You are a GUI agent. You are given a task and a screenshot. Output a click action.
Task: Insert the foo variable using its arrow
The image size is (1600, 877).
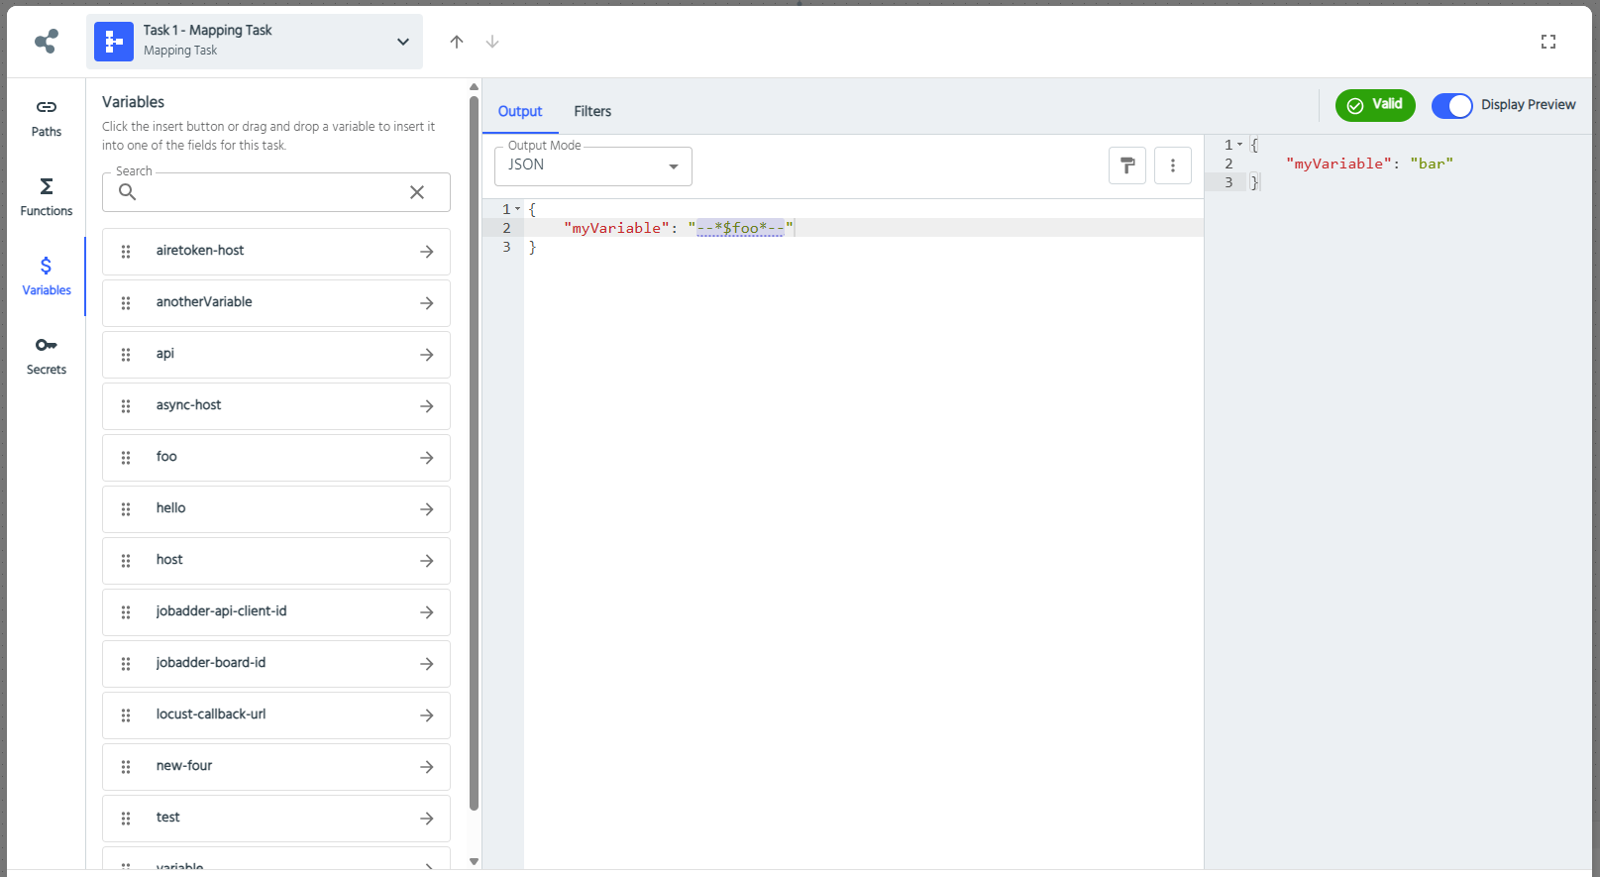[x=426, y=458]
